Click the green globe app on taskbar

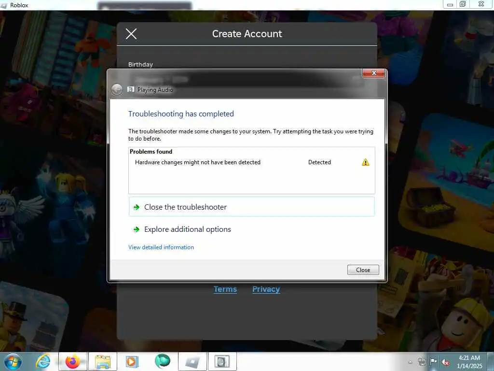(x=162, y=361)
